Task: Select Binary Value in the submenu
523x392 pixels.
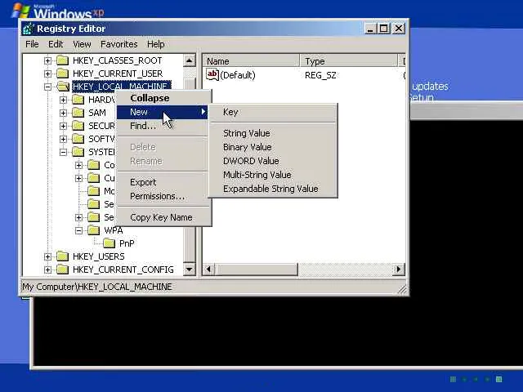Action: click(x=273, y=147)
